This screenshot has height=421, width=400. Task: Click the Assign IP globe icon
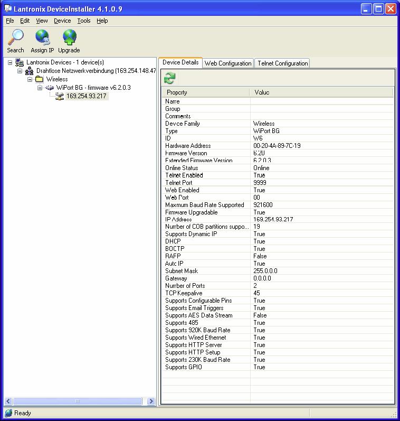(42, 37)
